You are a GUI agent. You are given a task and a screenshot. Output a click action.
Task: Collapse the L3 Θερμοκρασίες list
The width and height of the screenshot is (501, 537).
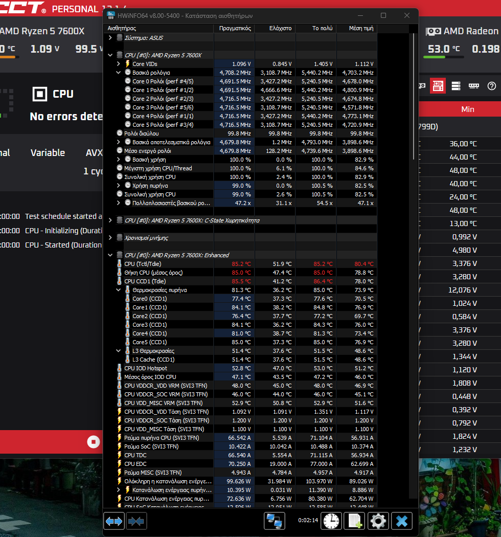click(x=119, y=351)
